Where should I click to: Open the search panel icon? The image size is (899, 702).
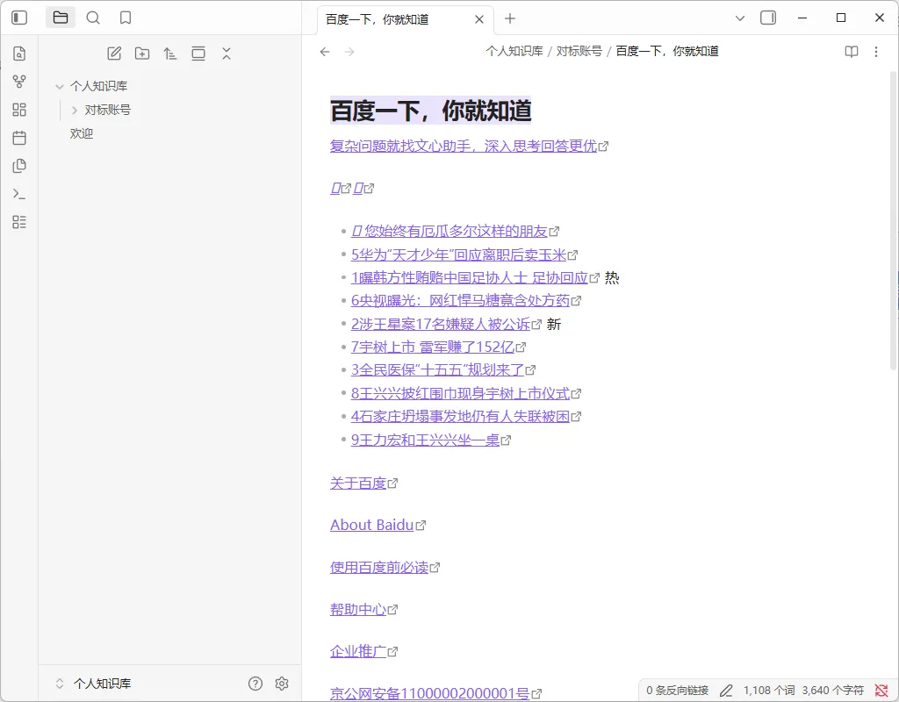(93, 18)
